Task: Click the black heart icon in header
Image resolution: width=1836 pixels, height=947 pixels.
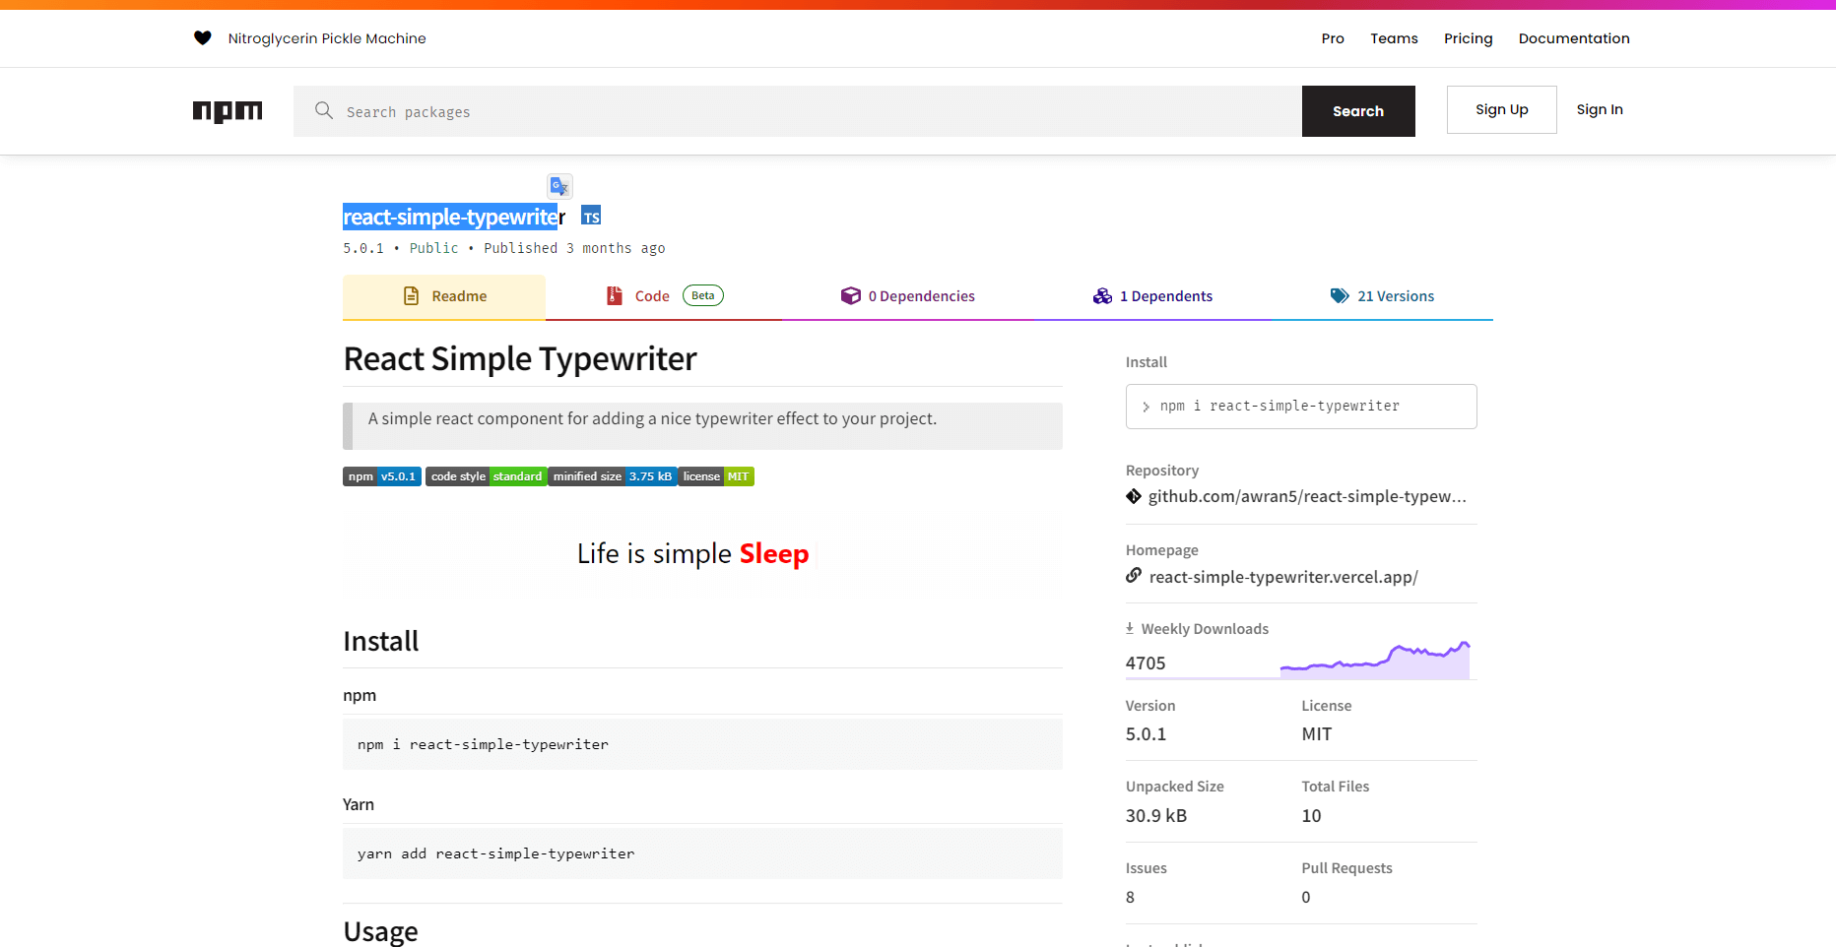Action: click(x=202, y=38)
